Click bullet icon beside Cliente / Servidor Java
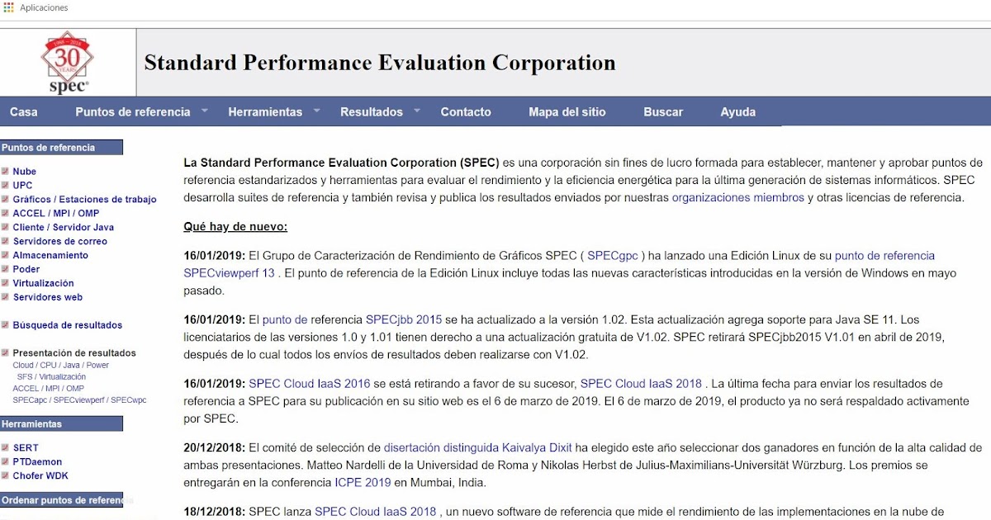The height and width of the screenshot is (520, 991). coord(5,227)
